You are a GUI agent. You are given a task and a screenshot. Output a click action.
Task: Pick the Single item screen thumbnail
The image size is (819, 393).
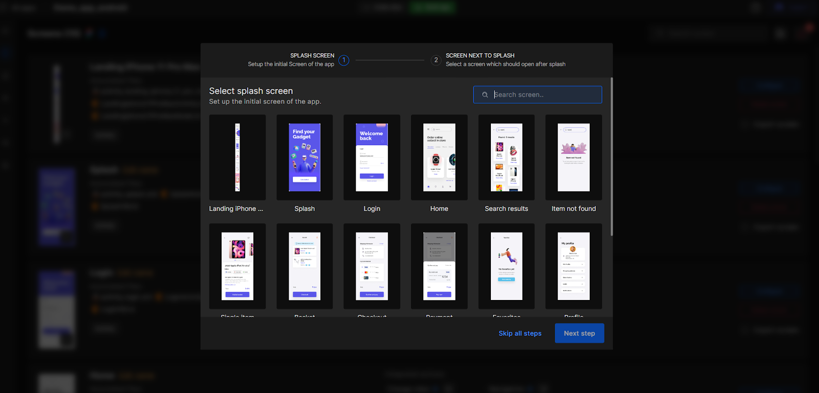pos(238,266)
